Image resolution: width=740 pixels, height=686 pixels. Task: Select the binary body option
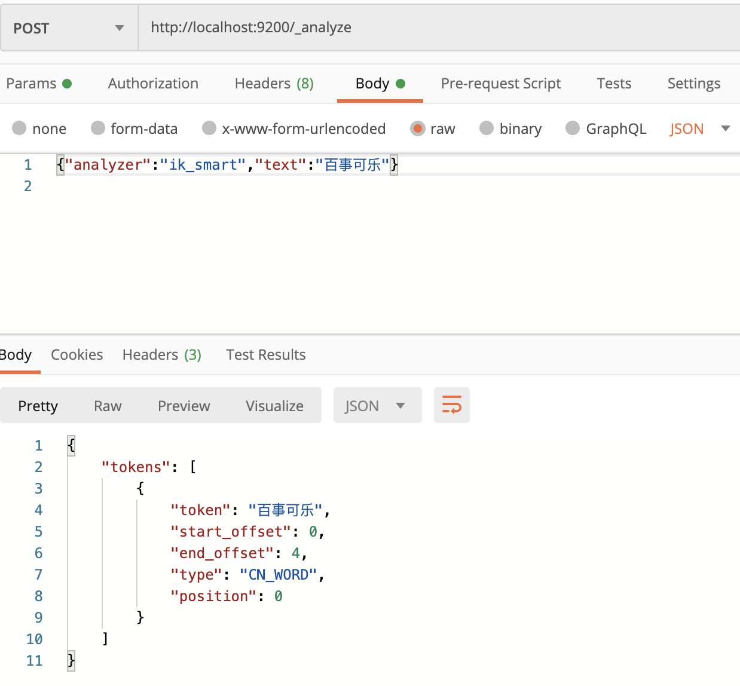pyautogui.click(x=487, y=128)
